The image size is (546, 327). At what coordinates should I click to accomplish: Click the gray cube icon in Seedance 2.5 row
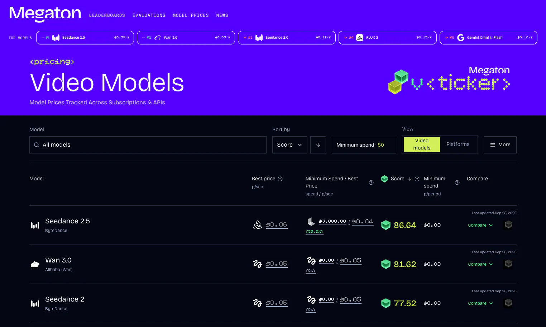pyautogui.click(x=508, y=225)
